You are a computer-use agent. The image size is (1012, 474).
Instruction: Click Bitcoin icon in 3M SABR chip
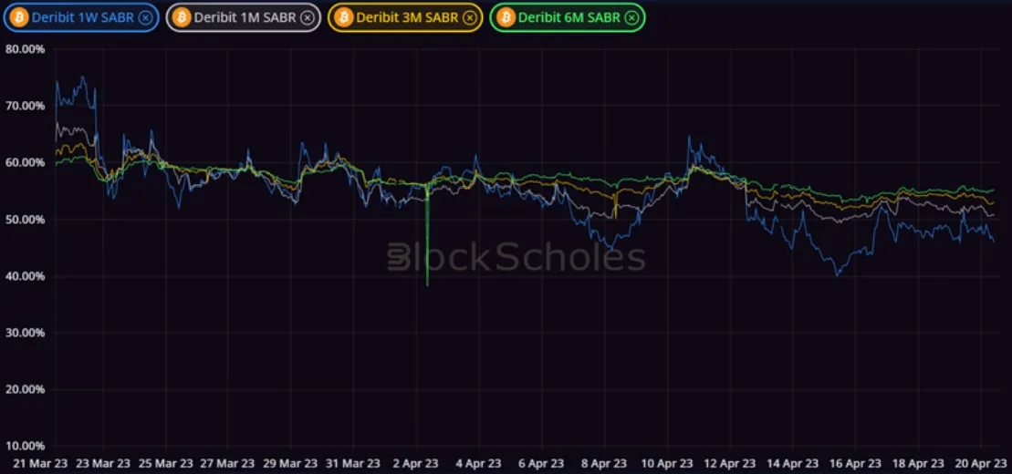(x=343, y=17)
